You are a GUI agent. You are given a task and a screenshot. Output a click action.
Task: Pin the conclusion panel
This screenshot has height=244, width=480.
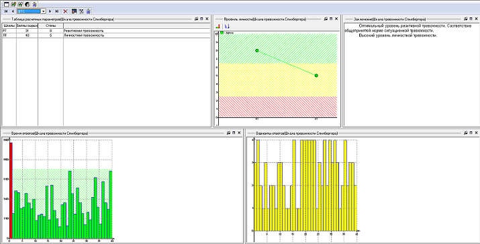(466, 19)
